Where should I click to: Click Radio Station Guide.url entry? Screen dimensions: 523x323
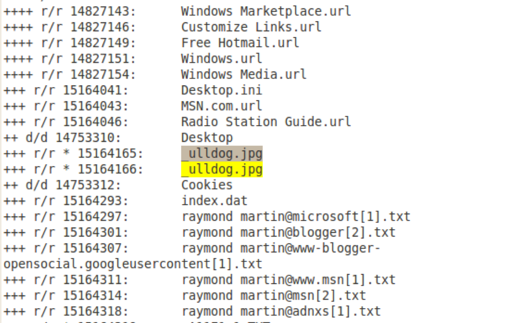(266, 122)
